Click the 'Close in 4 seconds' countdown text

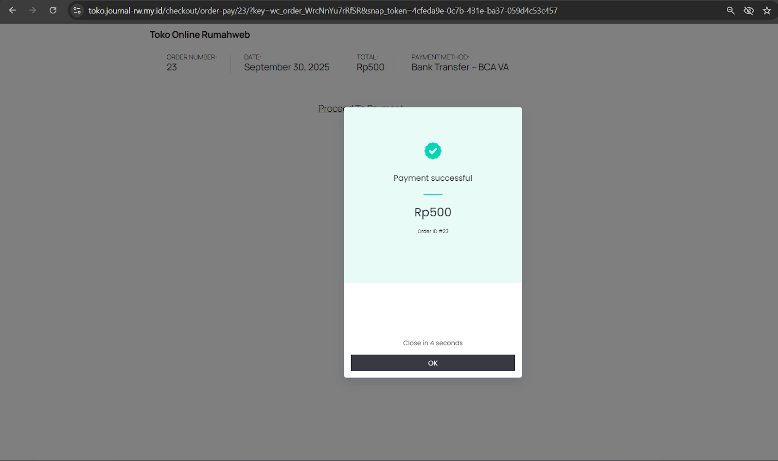(x=433, y=343)
